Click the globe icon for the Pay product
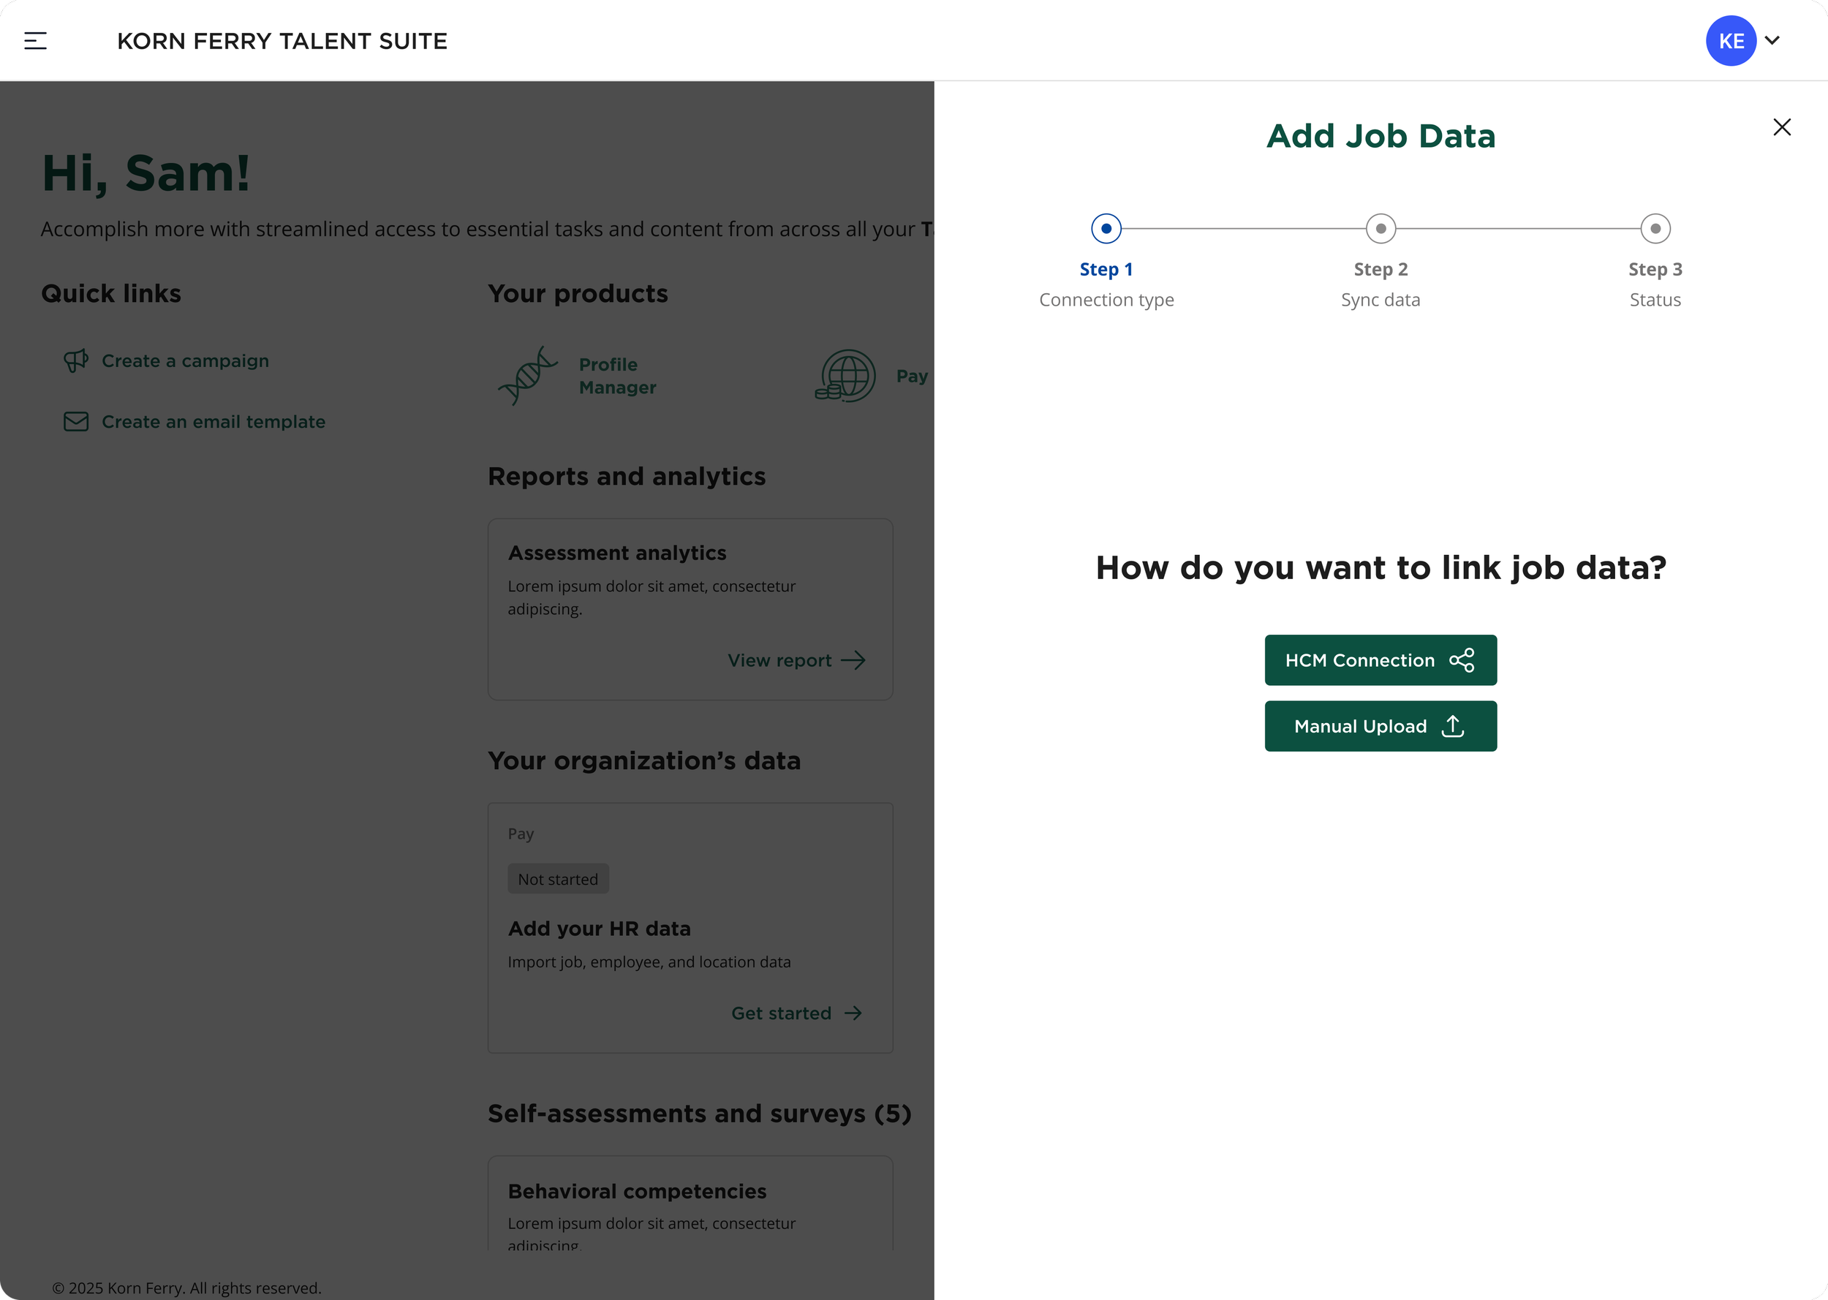 click(x=845, y=375)
